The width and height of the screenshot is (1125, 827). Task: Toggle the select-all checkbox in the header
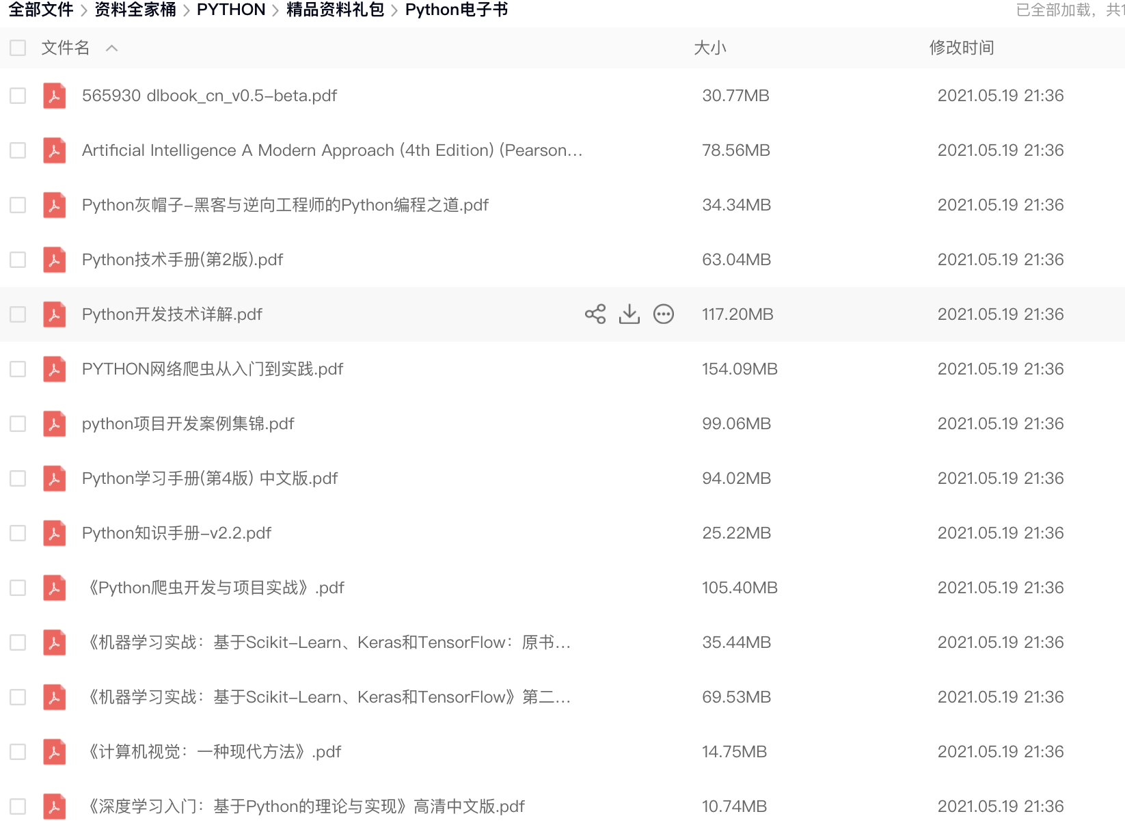point(18,48)
